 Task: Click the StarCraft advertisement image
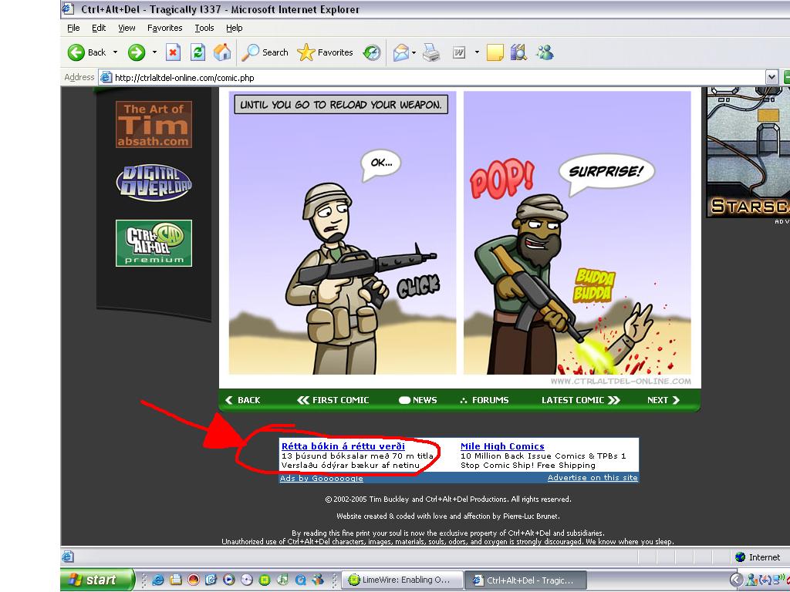pyautogui.click(x=748, y=153)
